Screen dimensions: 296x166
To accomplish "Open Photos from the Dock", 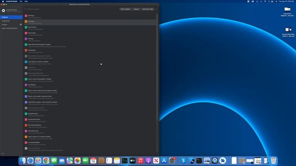I will pos(78,161).
